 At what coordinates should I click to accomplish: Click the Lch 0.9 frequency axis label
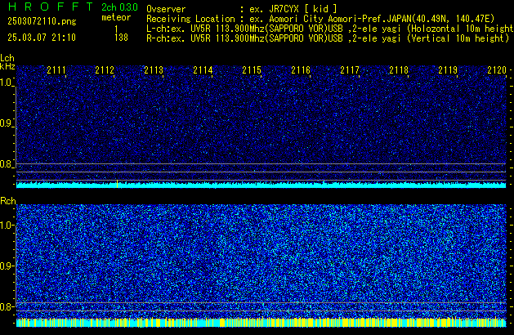pyautogui.click(x=7, y=123)
